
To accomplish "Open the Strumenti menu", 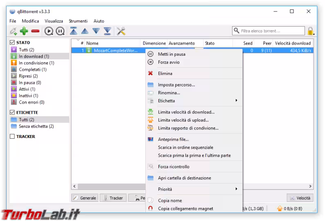I will (x=78, y=21).
